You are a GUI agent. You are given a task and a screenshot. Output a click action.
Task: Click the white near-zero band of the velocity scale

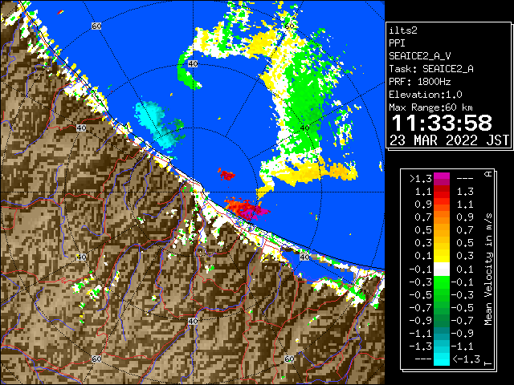[442, 269]
